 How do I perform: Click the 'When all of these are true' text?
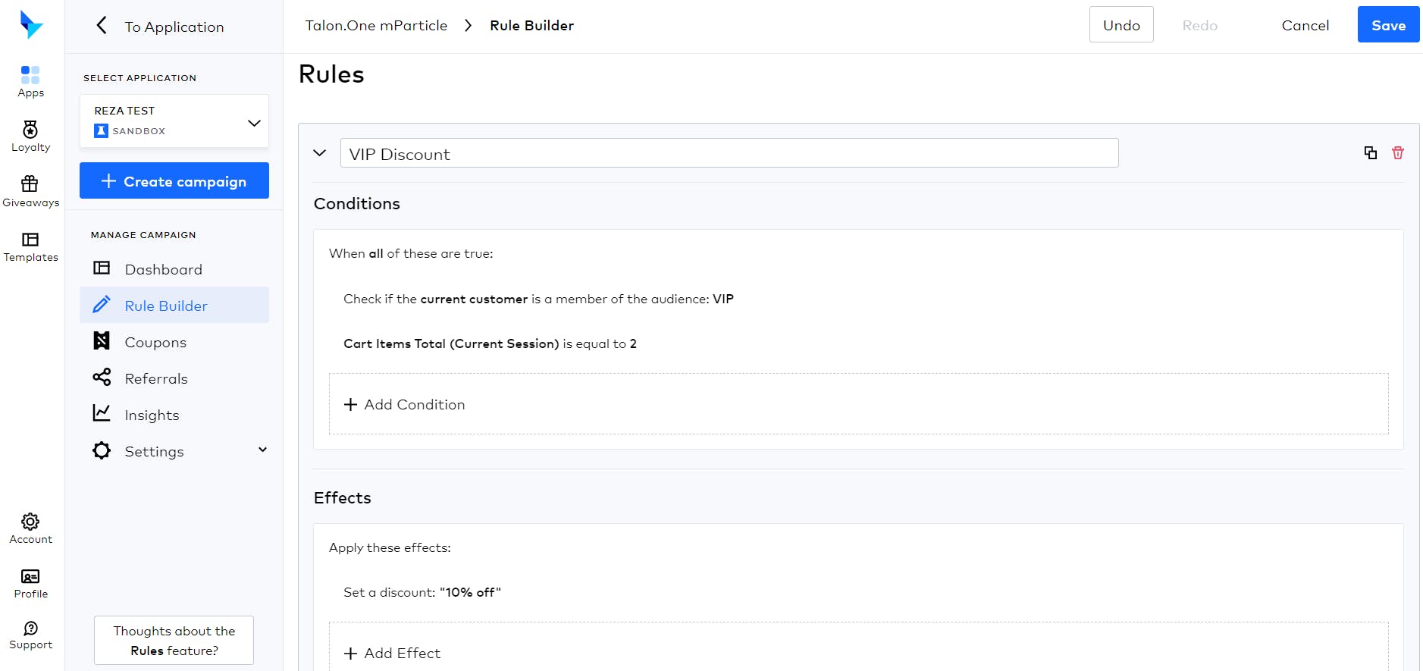coord(411,253)
